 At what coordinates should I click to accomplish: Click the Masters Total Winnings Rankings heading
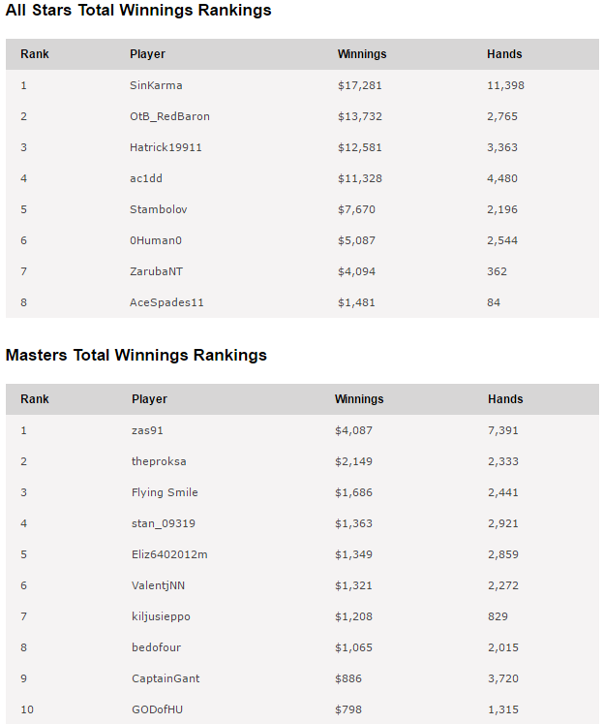136,355
